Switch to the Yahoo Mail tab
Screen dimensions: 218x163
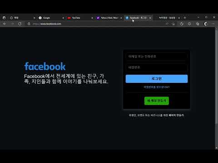(x=109, y=18)
